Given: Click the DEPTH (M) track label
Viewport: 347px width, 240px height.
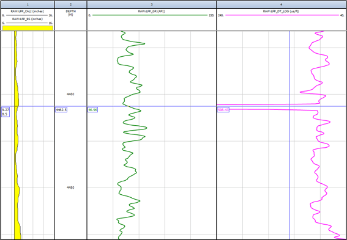Looking at the screenshot, I should [70, 13].
